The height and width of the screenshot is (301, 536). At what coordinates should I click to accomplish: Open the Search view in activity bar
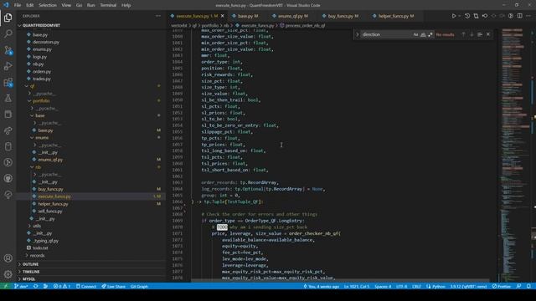click(8, 33)
